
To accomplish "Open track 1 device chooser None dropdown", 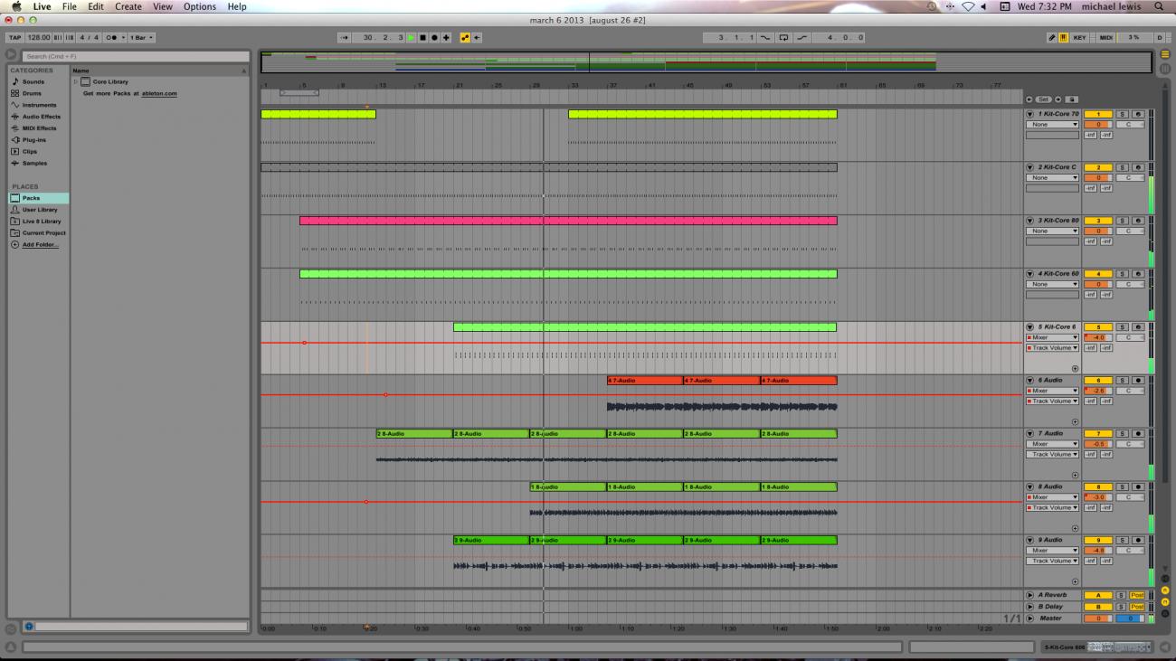I will click(x=1052, y=125).
